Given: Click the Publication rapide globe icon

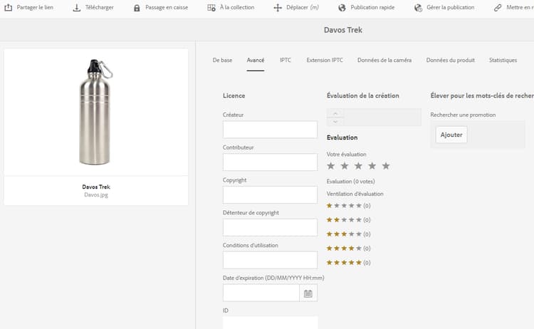Looking at the screenshot, I should click(342, 8).
